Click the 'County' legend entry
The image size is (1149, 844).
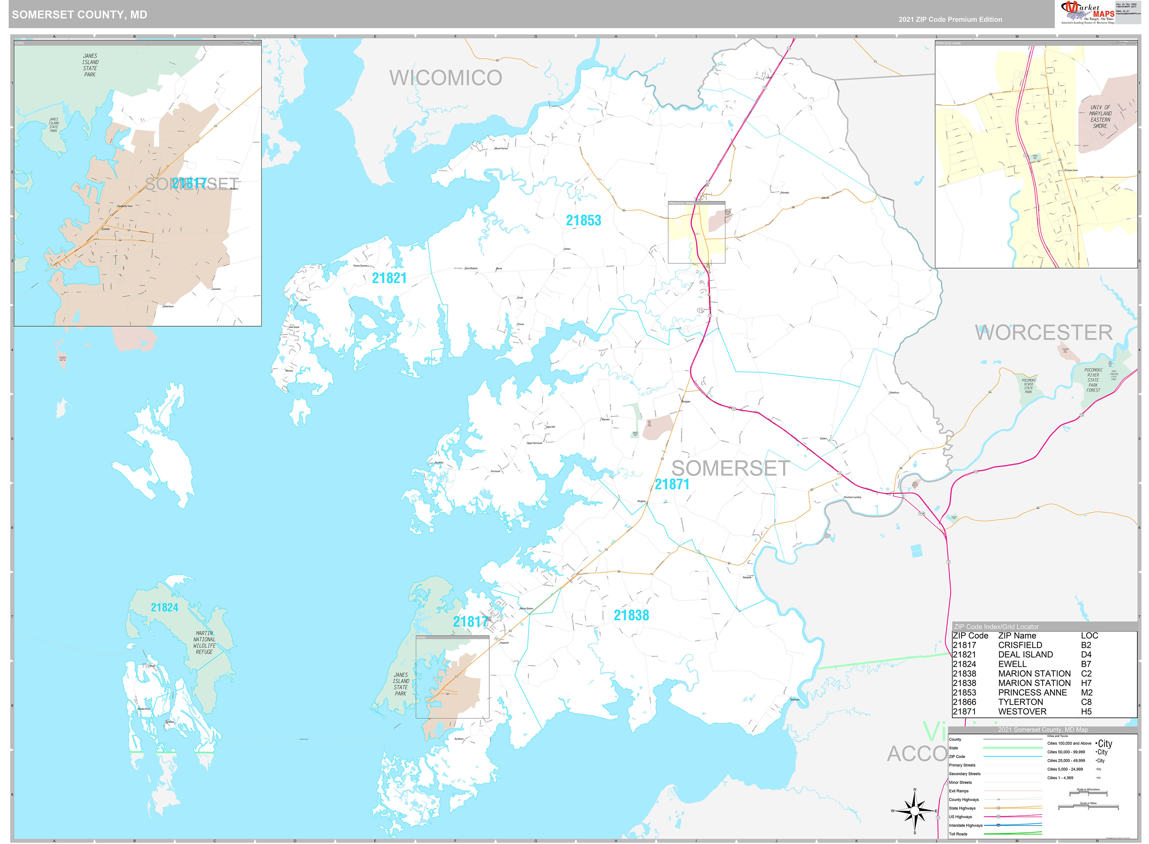click(955, 739)
